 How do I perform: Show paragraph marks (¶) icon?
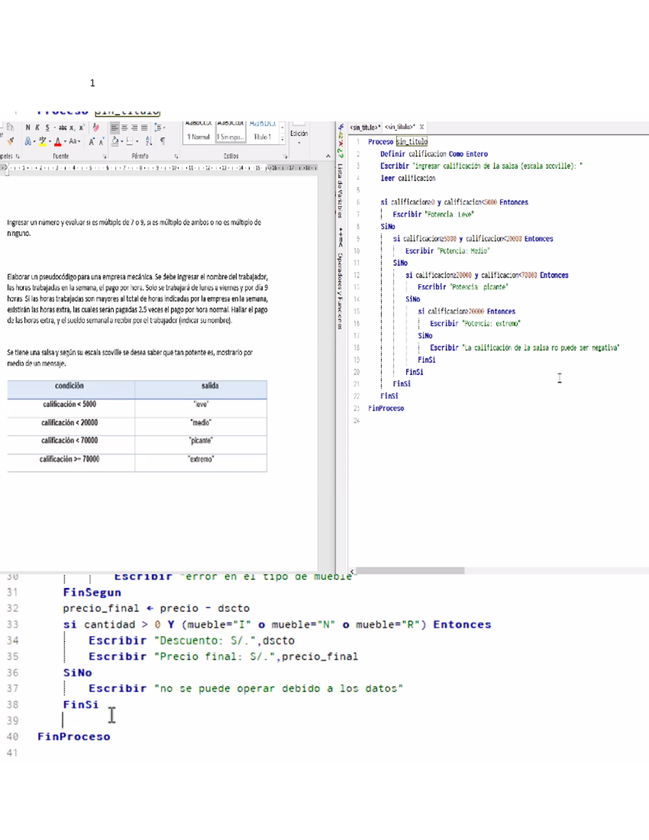point(162,141)
